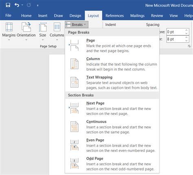
Task: Click the Orientation icon
Action: tap(26, 27)
